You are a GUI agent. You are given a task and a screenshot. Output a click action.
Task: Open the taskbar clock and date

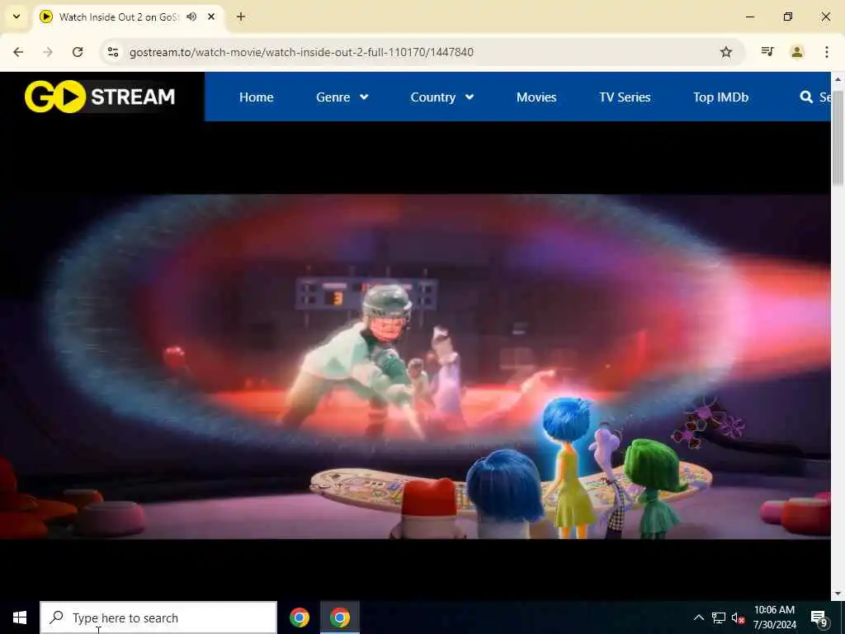point(774,617)
